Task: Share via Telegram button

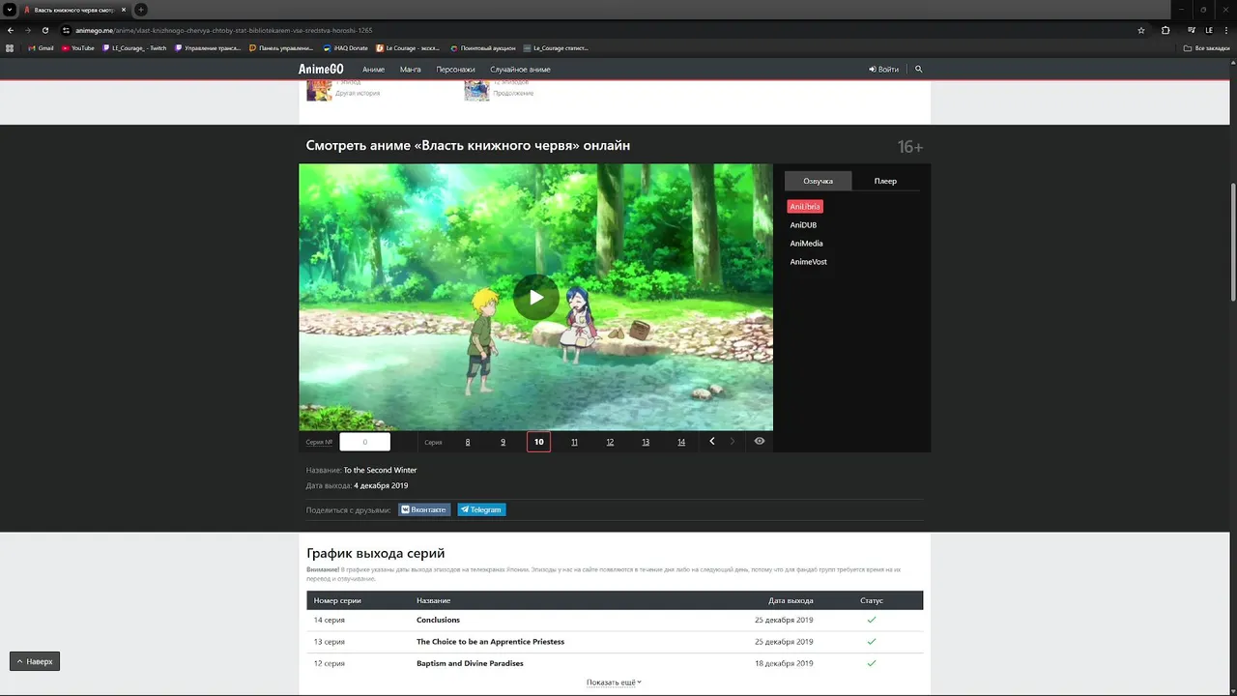Action: click(x=481, y=509)
